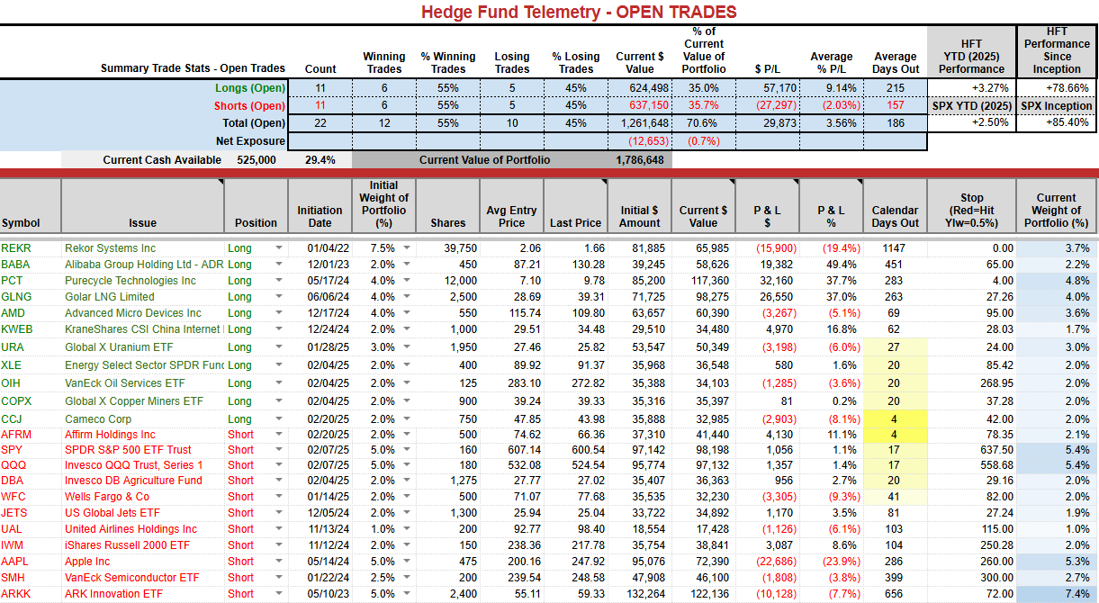This screenshot has height=603, width=1099.
Task: Select the Alibaba Group Holding Ltd - ADR cell
Action: tap(142, 265)
